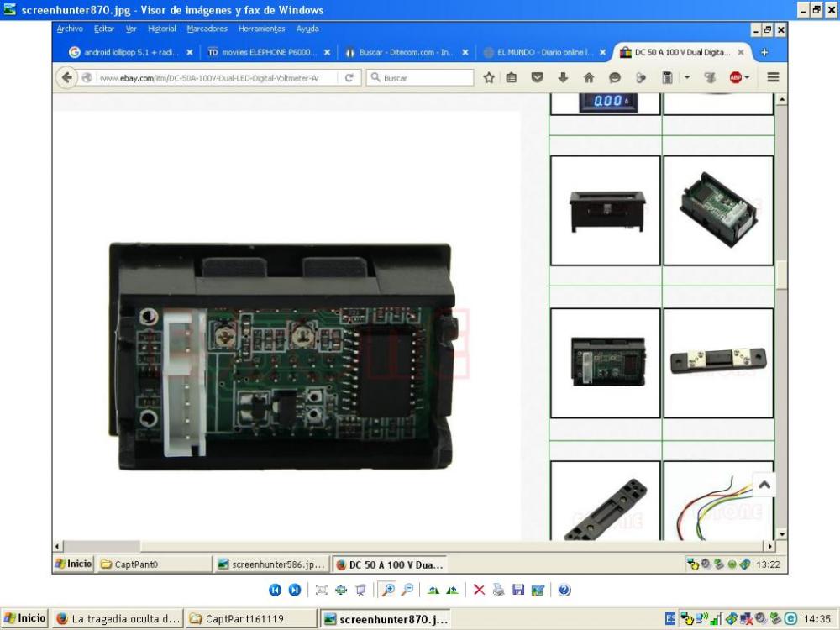The height and width of the screenshot is (630, 840).
Task: Open the Historial menu
Action: (162, 29)
